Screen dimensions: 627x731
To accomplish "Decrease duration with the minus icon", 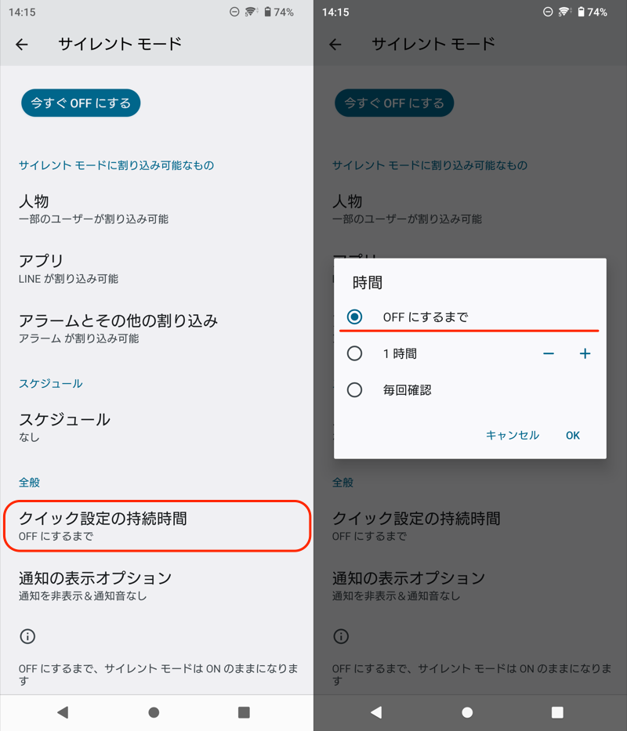I will (x=549, y=354).
